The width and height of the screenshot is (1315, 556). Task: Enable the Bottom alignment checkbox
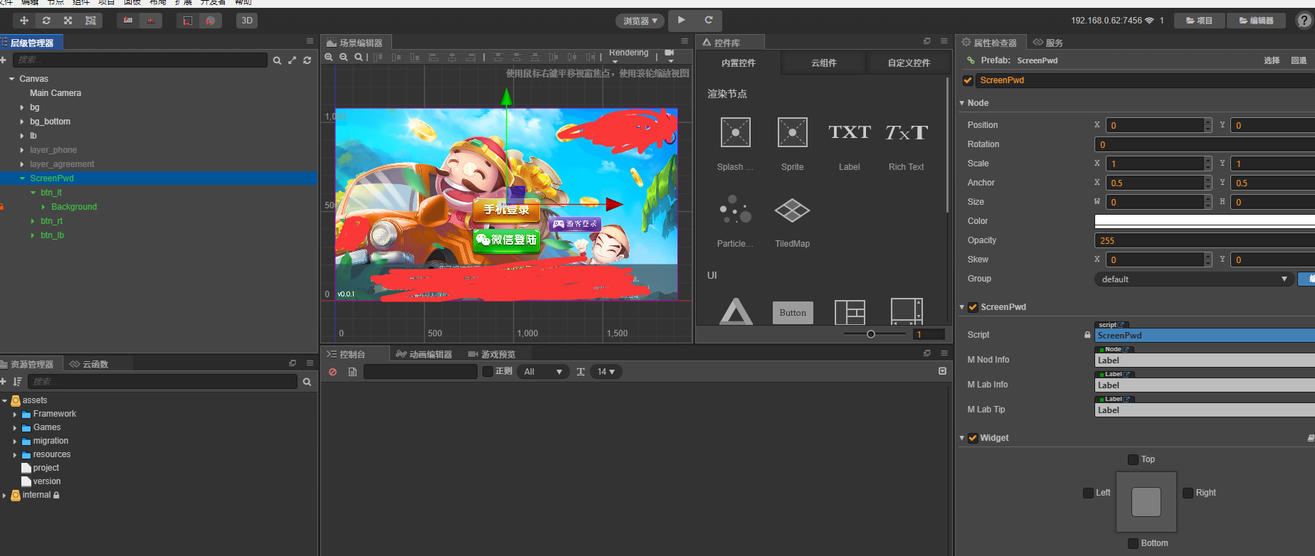[1133, 543]
